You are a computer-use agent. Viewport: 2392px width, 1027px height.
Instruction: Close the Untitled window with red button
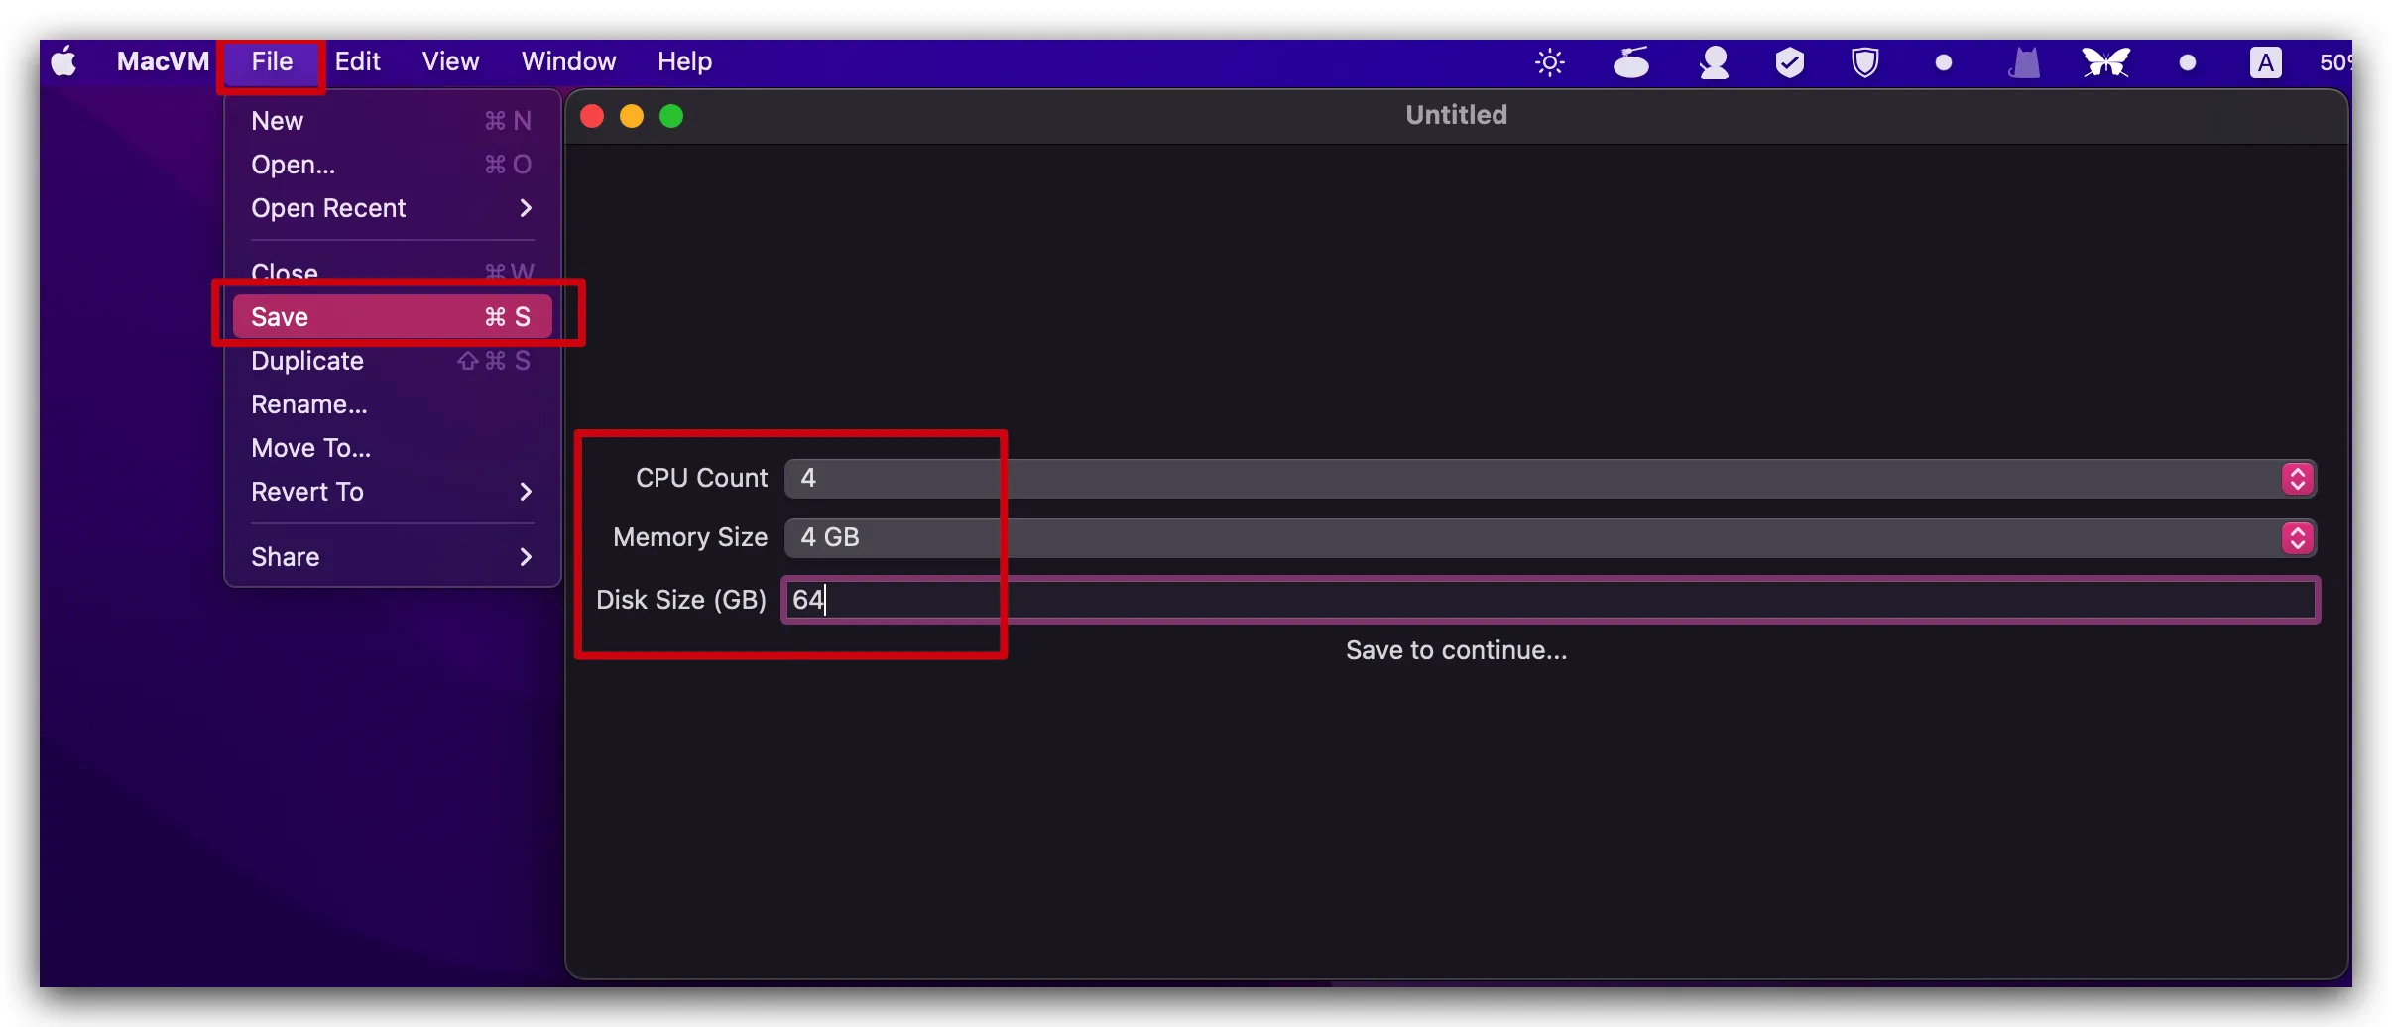592,116
